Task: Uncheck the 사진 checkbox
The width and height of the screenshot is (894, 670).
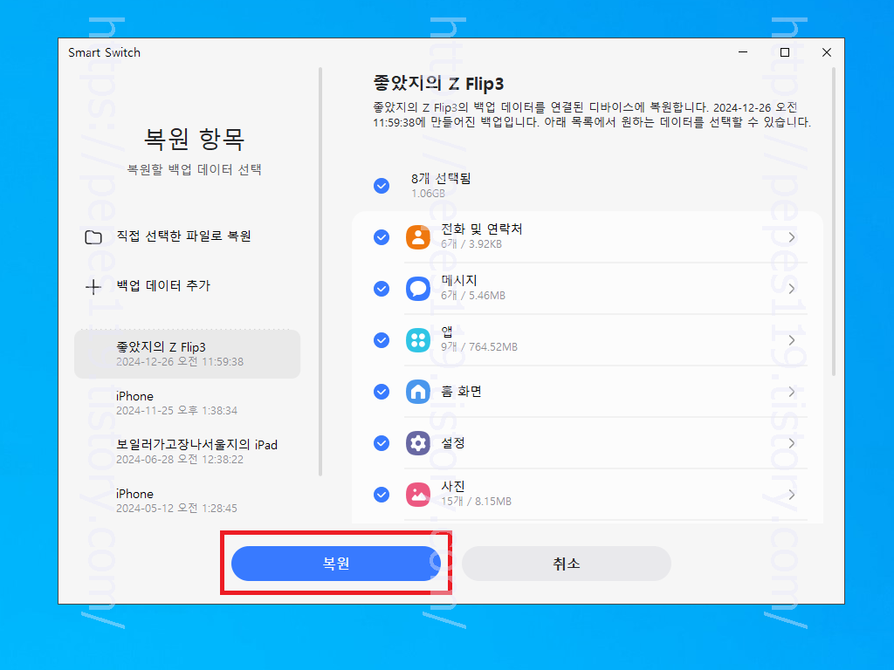Action: (382, 495)
